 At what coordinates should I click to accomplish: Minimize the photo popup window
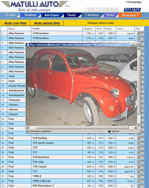pyautogui.click(x=132, y=44)
